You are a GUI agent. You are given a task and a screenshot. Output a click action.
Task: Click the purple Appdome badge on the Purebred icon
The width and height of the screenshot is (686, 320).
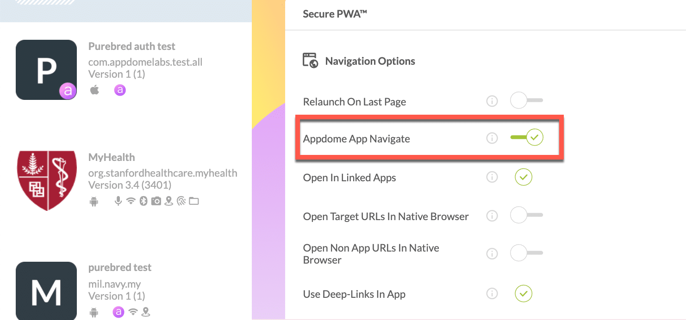[x=68, y=91]
